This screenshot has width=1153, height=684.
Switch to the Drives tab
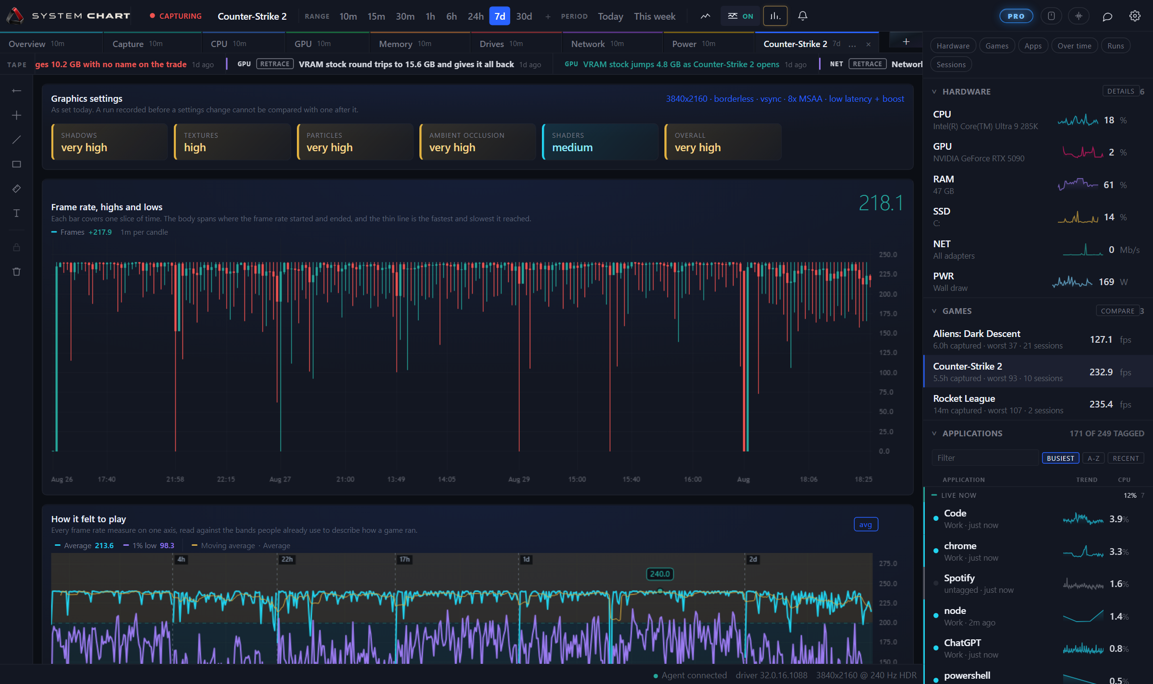pos(516,44)
